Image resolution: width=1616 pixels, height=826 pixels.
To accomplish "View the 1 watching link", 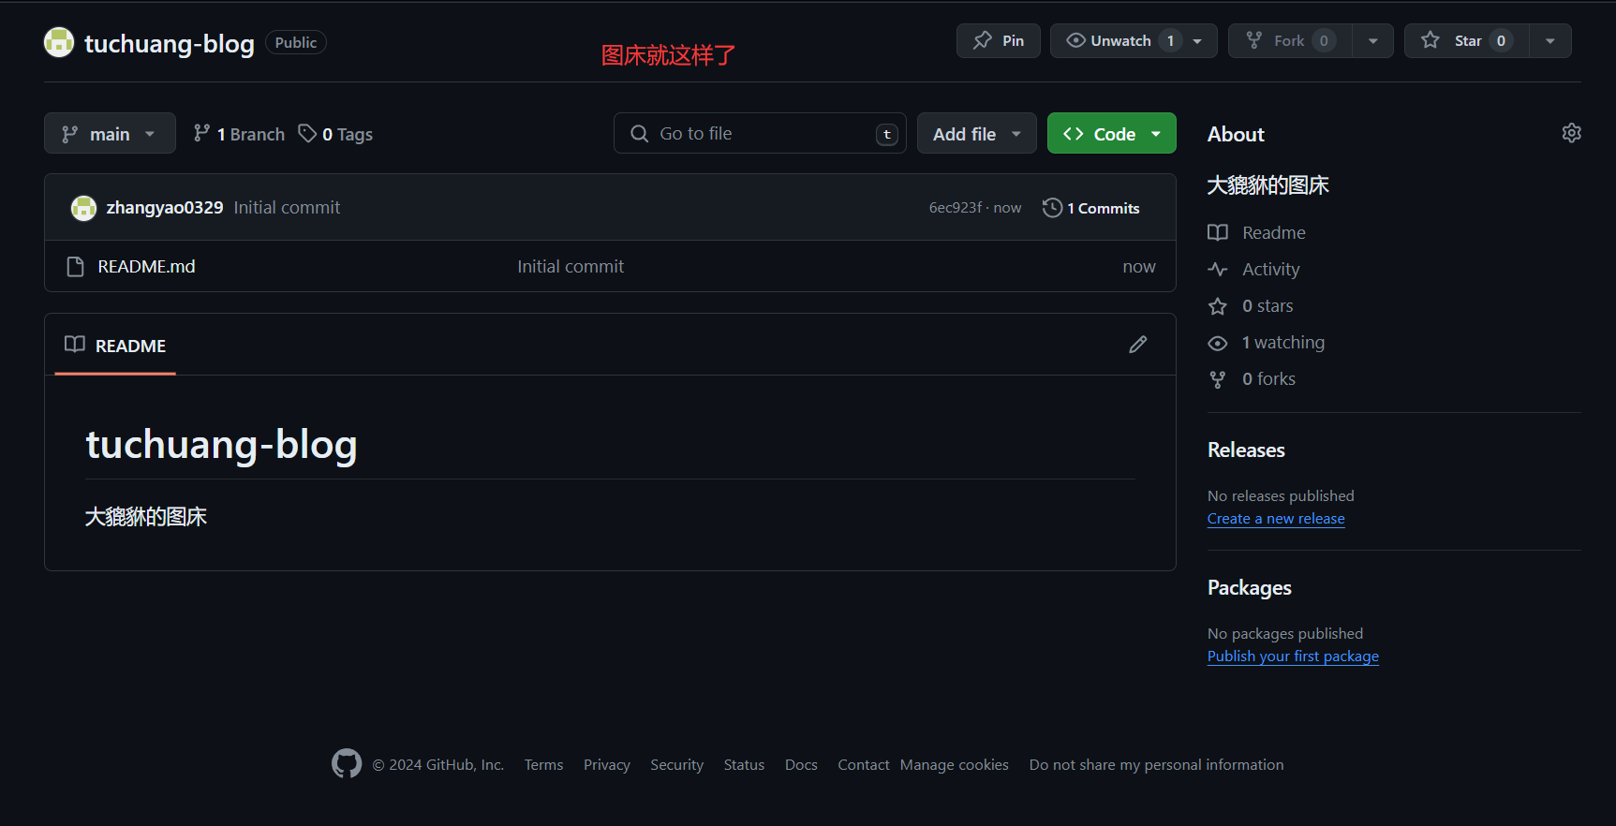I will (x=1267, y=342).
